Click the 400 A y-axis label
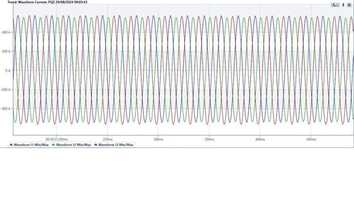 tap(6, 32)
